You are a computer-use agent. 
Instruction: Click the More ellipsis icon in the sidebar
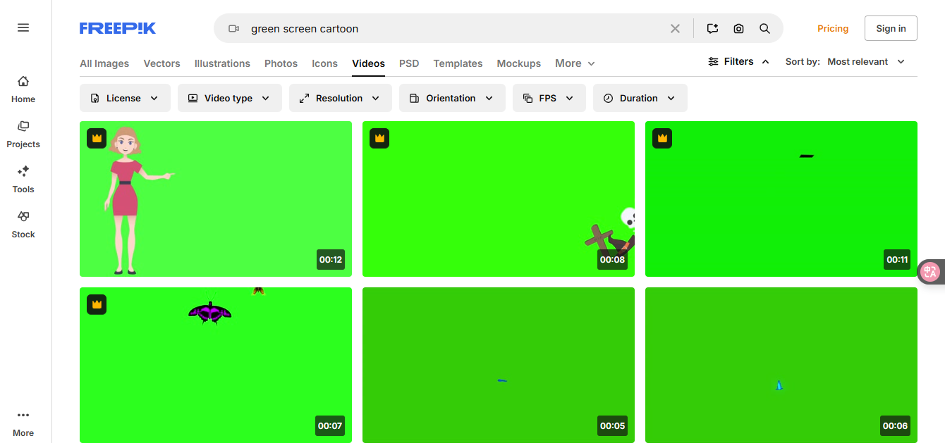(x=23, y=415)
